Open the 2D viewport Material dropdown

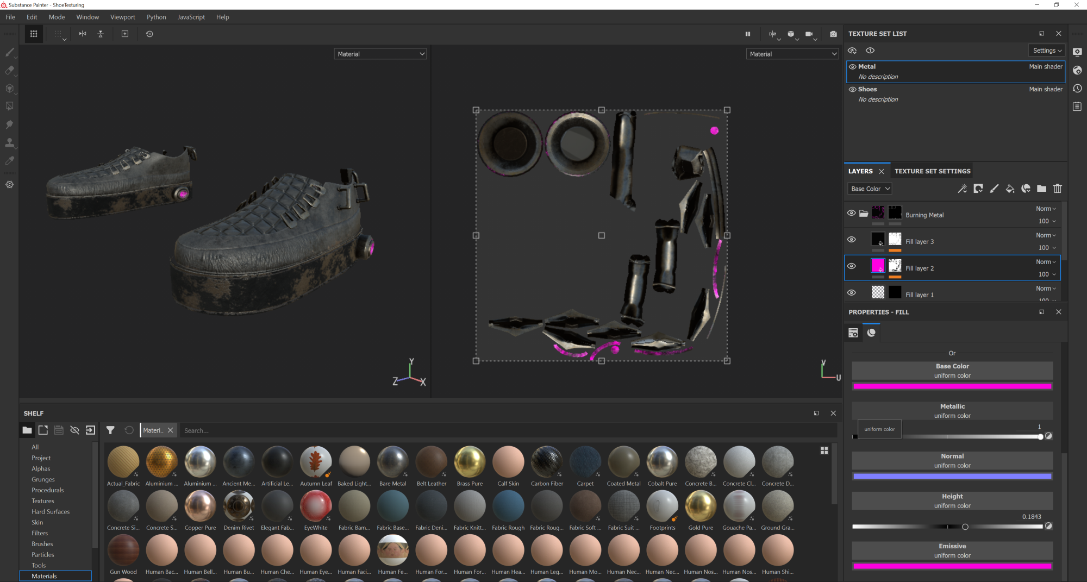[x=792, y=54]
